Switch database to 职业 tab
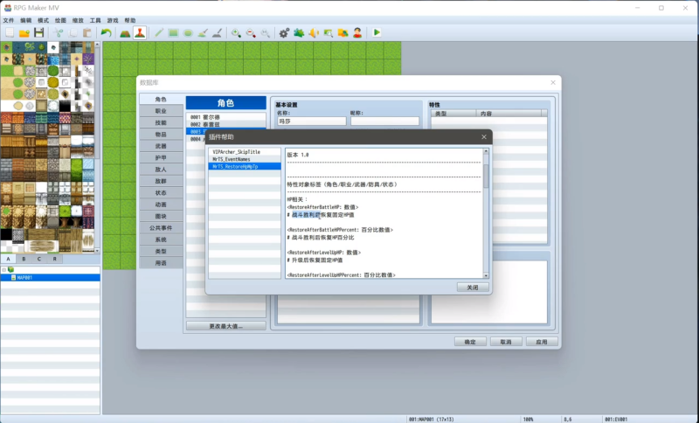 [x=161, y=111]
